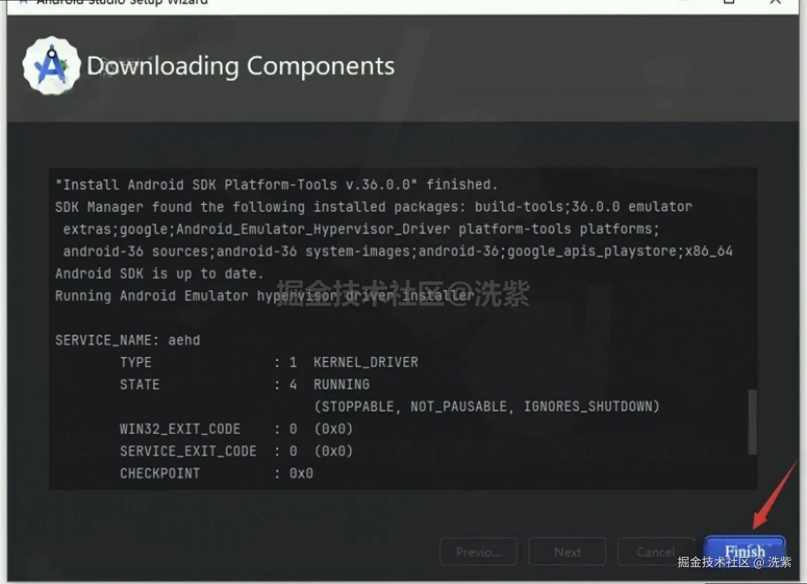Click the Next button
This screenshot has height=584, width=807.
pos(567,552)
